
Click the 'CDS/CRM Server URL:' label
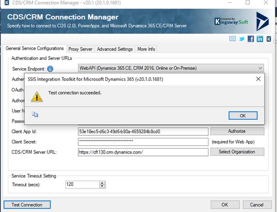[34, 152]
